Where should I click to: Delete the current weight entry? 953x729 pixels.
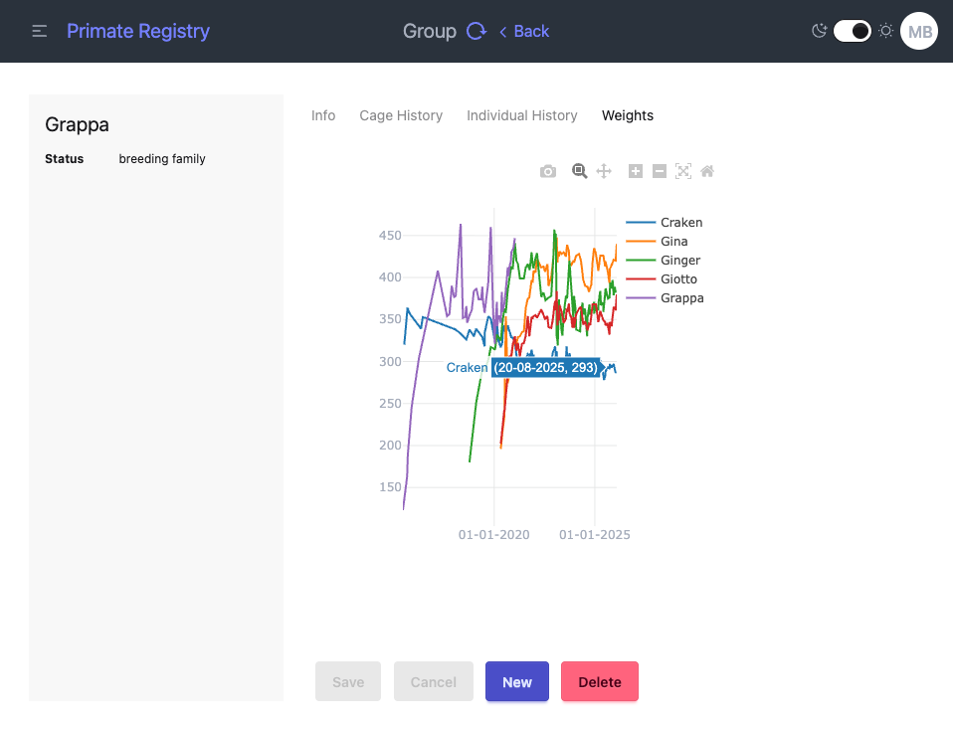599,681
